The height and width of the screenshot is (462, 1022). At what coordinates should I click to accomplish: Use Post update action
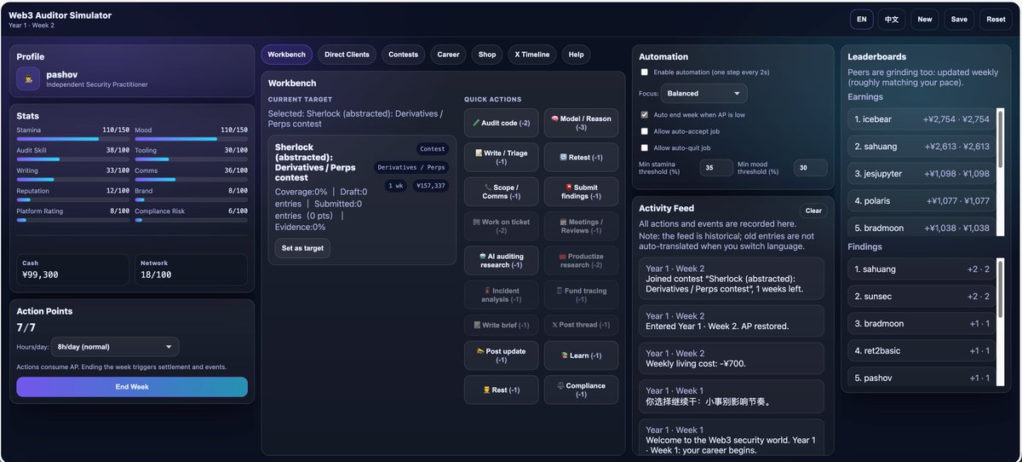click(x=501, y=355)
